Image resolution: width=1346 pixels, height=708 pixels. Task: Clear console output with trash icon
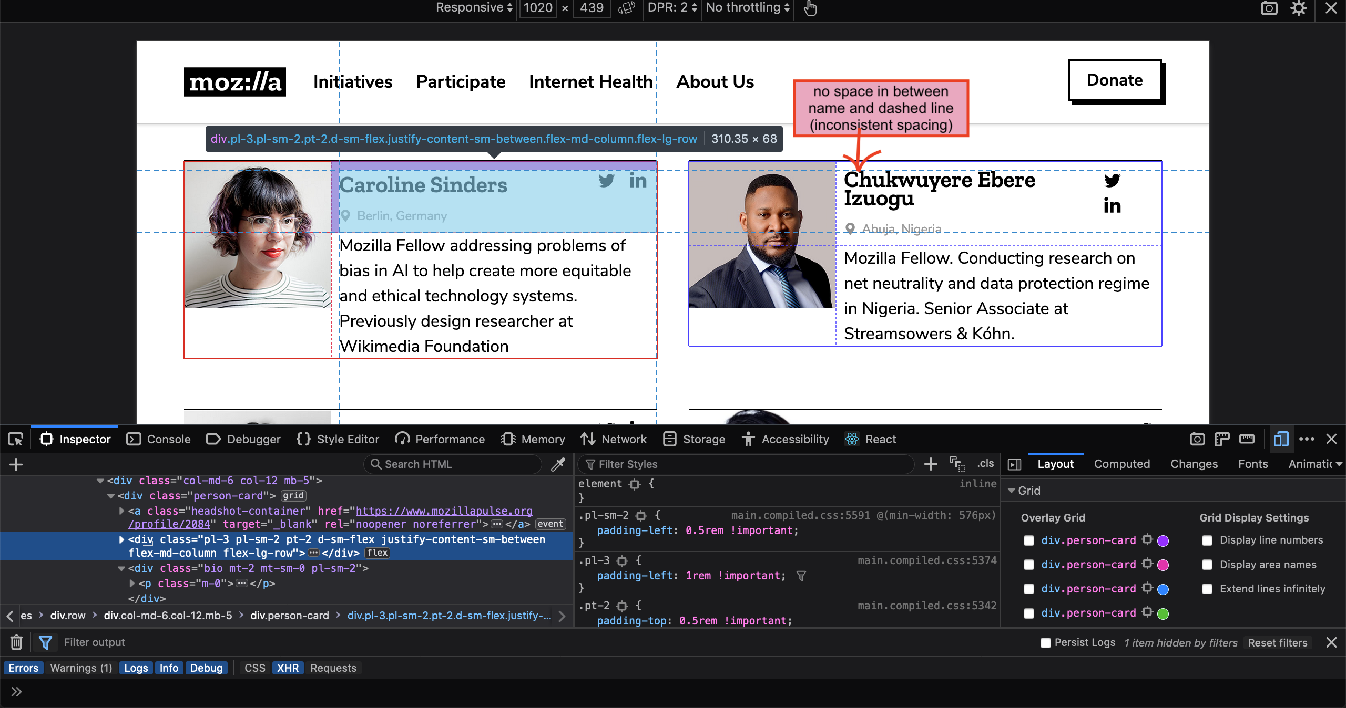pyautogui.click(x=16, y=642)
